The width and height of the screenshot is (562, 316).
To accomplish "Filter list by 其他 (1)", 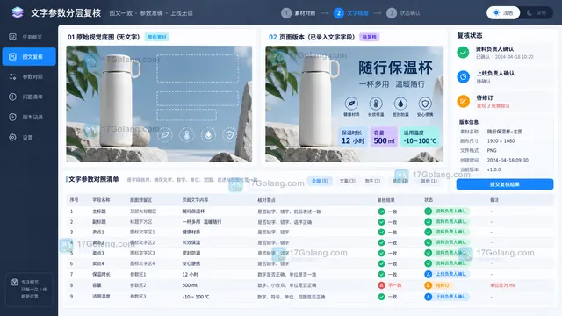I will [x=429, y=181].
